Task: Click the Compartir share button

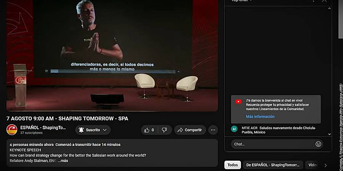Action: (x=190, y=130)
